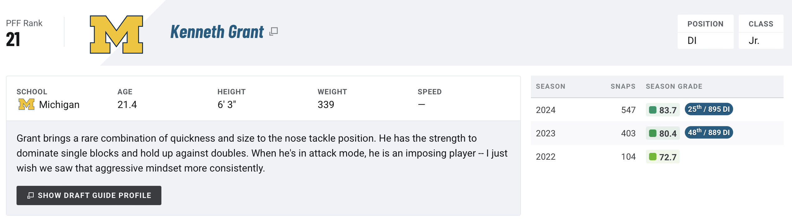Click the Class Jr. box
Screen dimensions: 792x221
click(x=761, y=32)
